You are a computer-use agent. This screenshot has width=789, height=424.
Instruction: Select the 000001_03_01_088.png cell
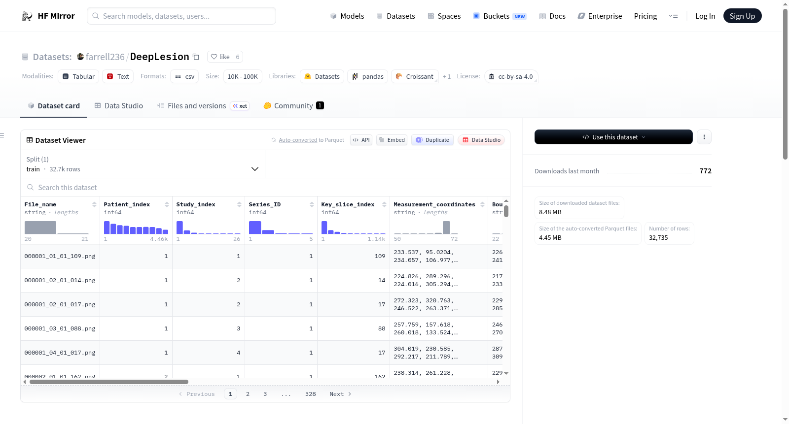coord(60,328)
